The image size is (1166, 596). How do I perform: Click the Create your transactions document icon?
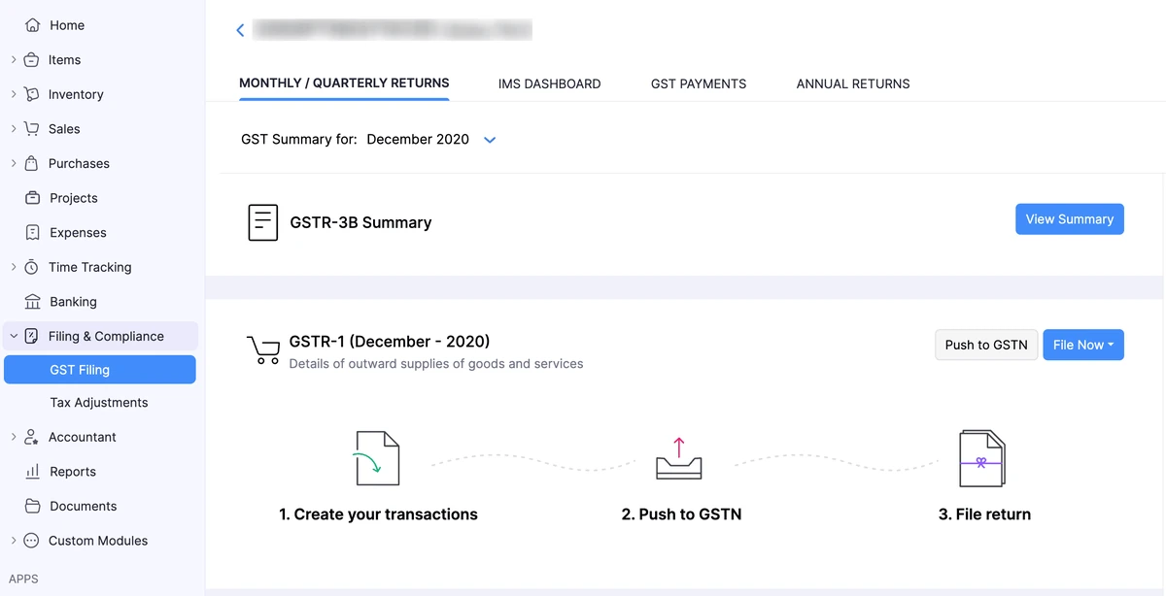pyautogui.click(x=376, y=458)
